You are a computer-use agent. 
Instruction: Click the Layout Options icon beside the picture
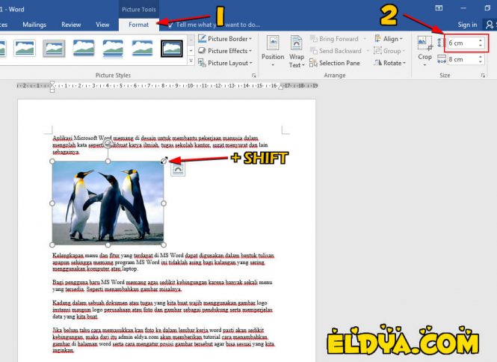point(178,170)
